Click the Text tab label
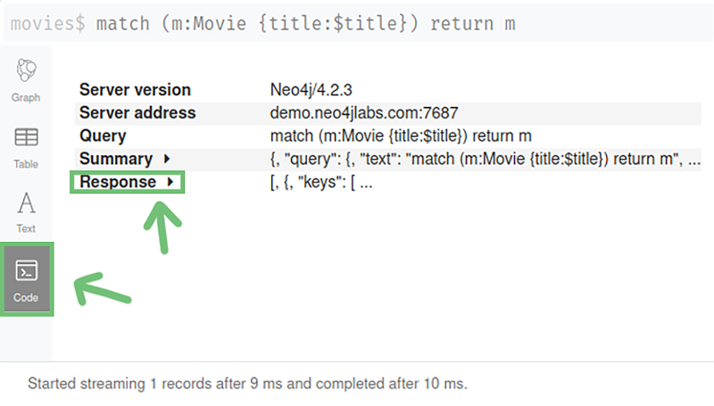The width and height of the screenshot is (714, 406). pyautogui.click(x=26, y=228)
